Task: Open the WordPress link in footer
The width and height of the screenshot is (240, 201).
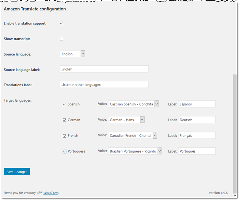Action: point(51,193)
